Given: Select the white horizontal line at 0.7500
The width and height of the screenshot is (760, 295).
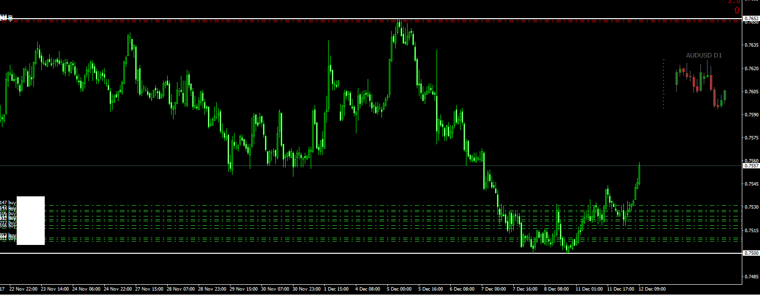Looking at the screenshot, I should tap(371, 253).
